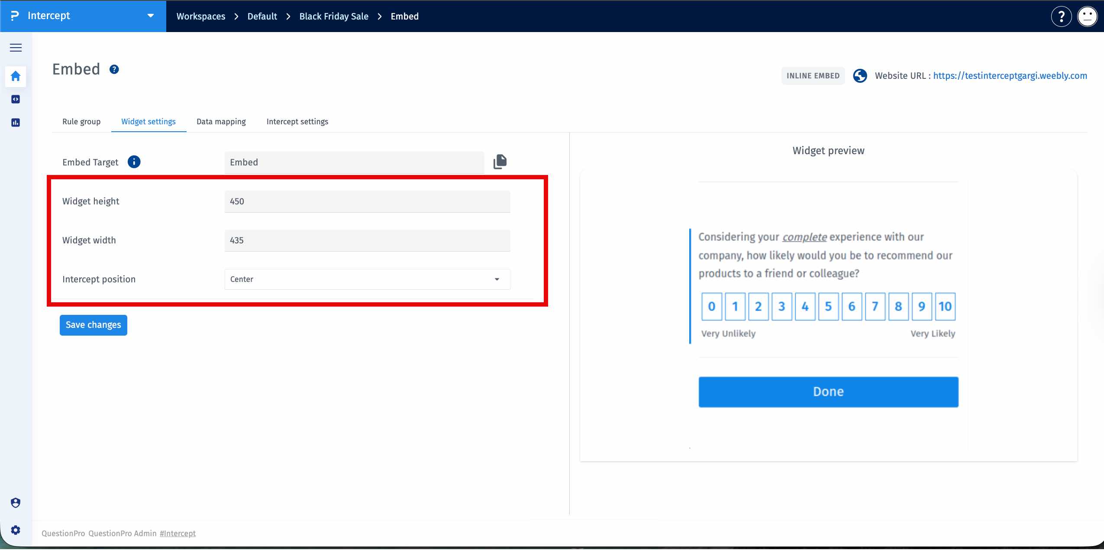Open the user profile avatar

point(1087,16)
